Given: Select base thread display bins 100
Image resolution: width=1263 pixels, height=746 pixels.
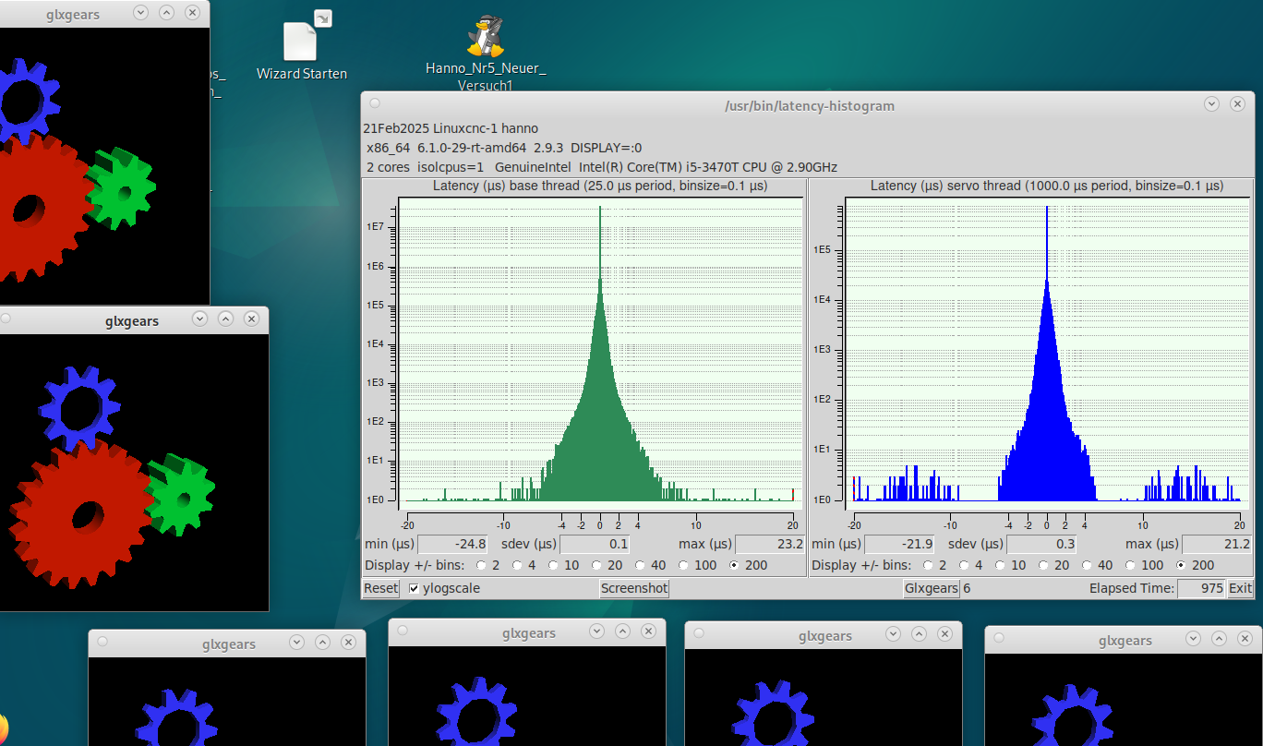Looking at the screenshot, I should 684,565.
